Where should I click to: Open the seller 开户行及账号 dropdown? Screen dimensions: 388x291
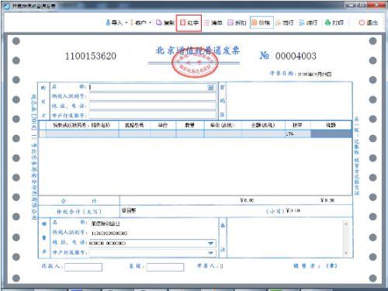click(x=210, y=253)
